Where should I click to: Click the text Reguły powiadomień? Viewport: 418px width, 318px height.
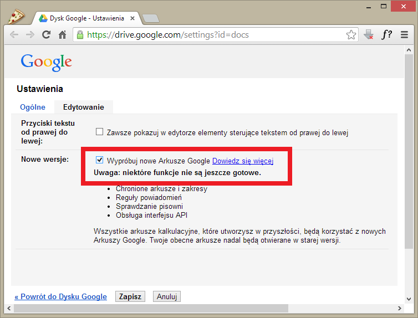coord(149,197)
